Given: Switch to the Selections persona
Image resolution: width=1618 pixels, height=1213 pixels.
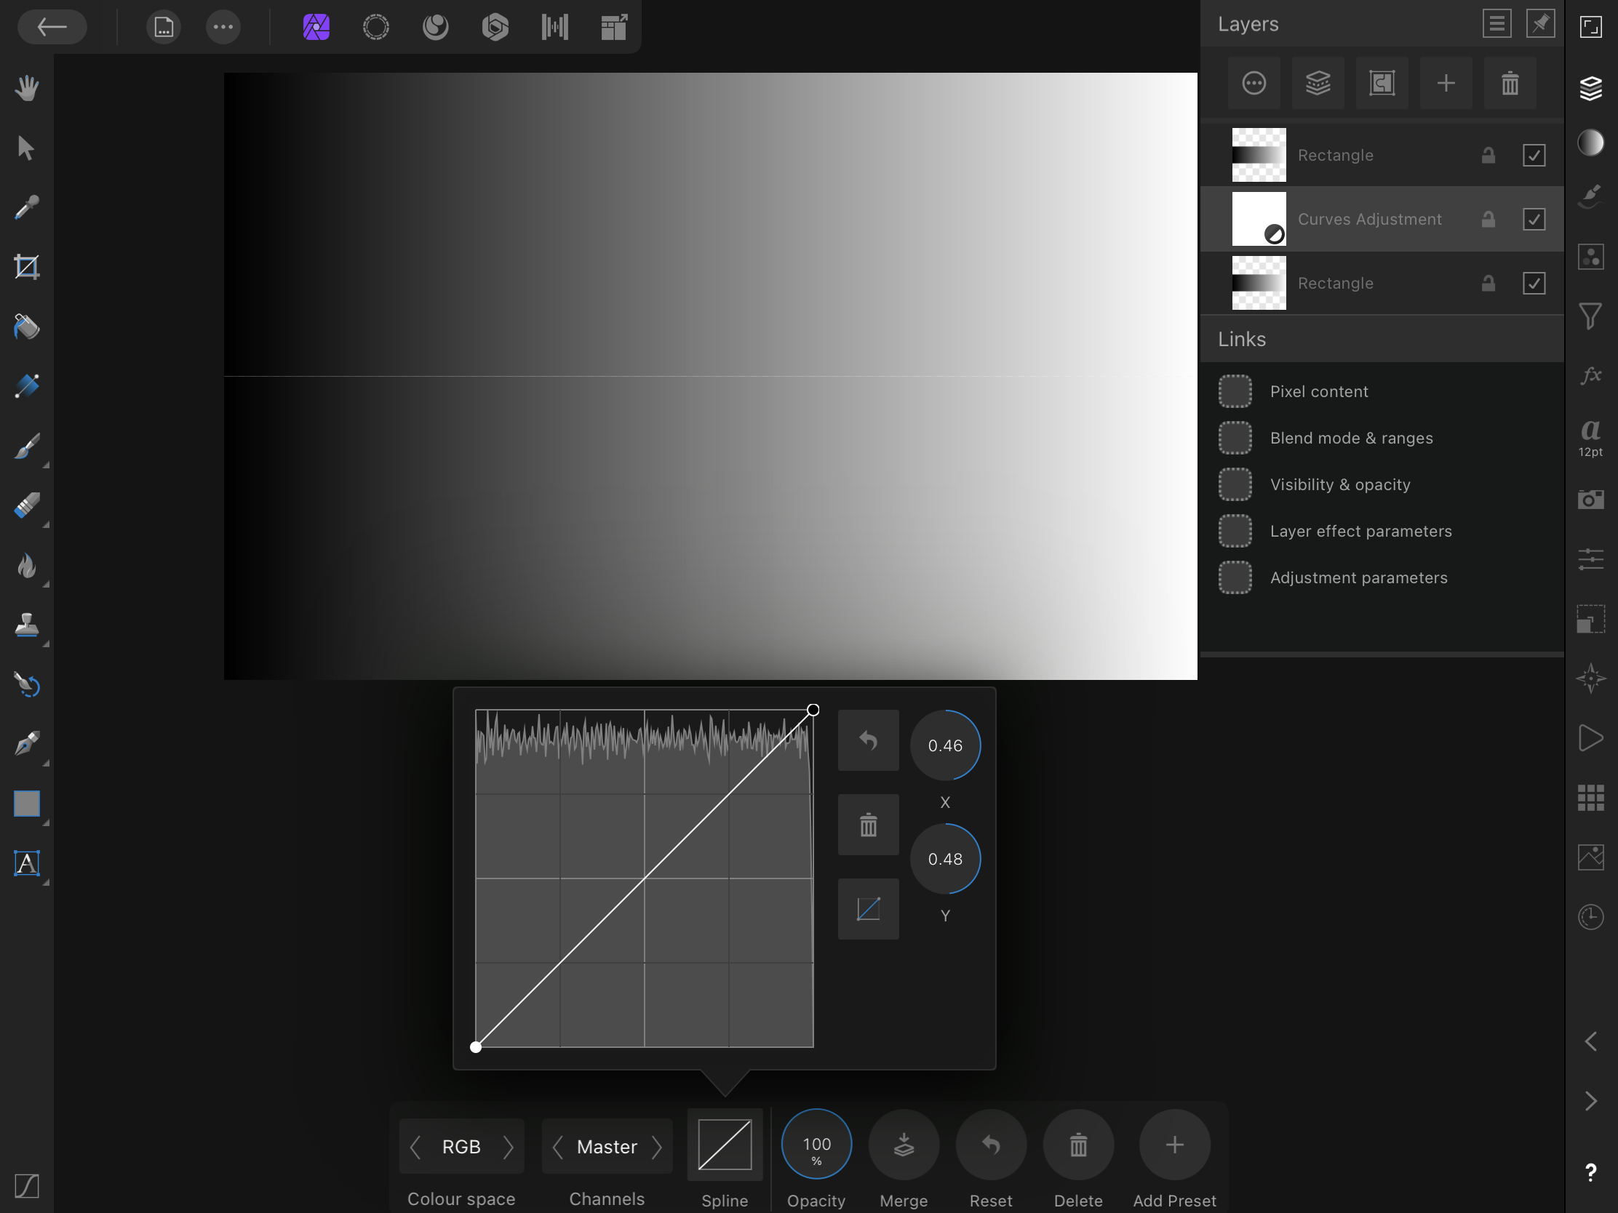Looking at the screenshot, I should [x=376, y=27].
